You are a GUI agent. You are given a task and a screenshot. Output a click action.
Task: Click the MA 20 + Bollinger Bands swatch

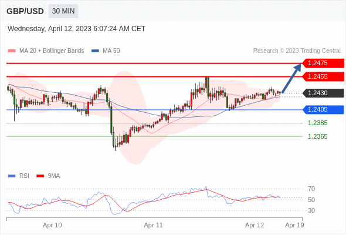click(x=12, y=51)
